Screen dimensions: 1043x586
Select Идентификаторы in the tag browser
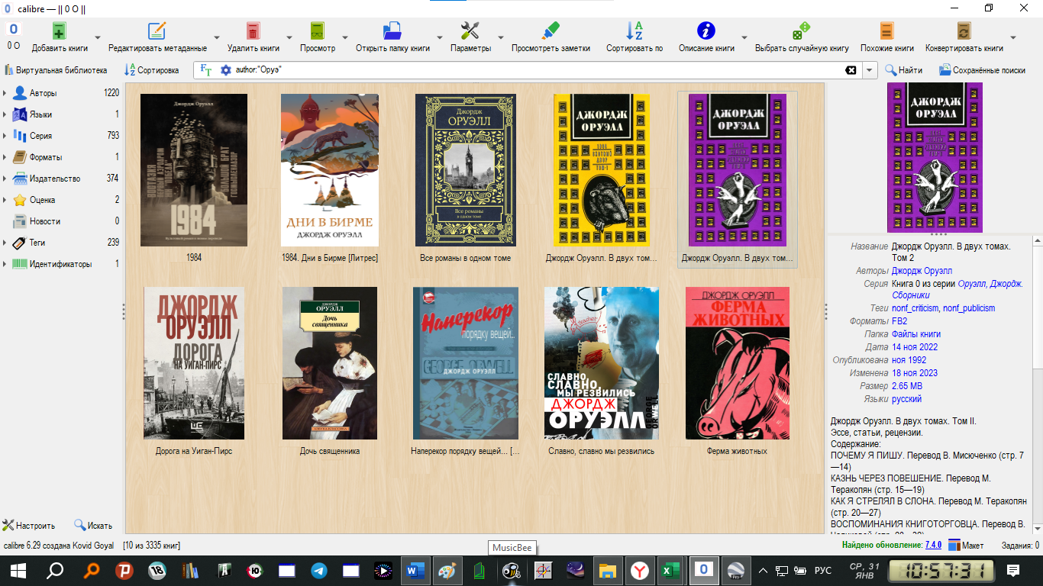pos(61,264)
